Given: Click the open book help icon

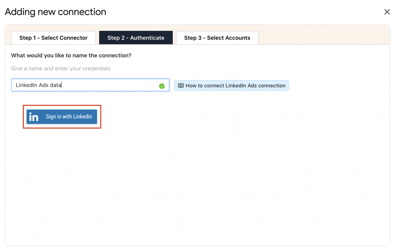Looking at the screenshot, I should [x=181, y=85].
